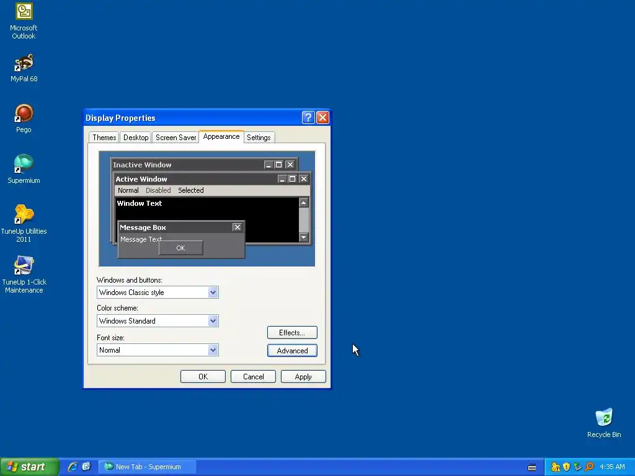Click the Safely Remove Hardware tray icon
This screenshot has height=476, width=635.
tap(577, 467)
